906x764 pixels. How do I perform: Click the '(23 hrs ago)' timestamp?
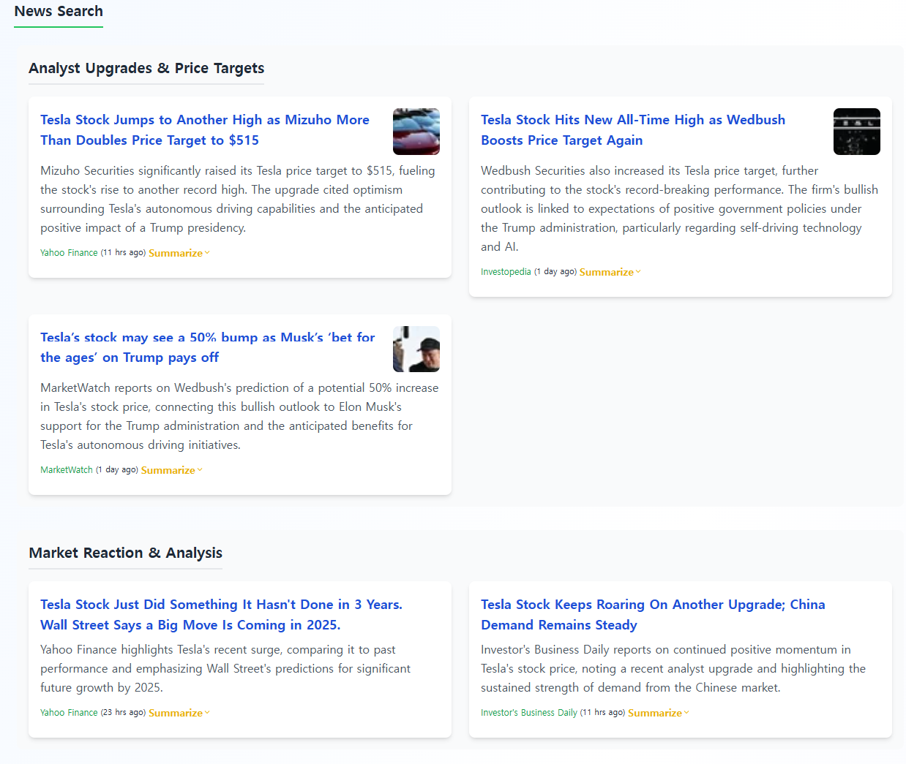coord(123,713)
